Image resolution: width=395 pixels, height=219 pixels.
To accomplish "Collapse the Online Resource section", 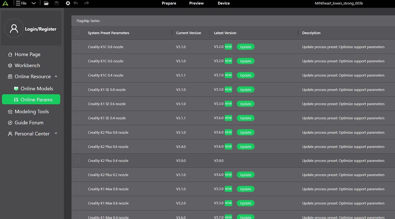I will pyautogui.click(x=56, y=76).
